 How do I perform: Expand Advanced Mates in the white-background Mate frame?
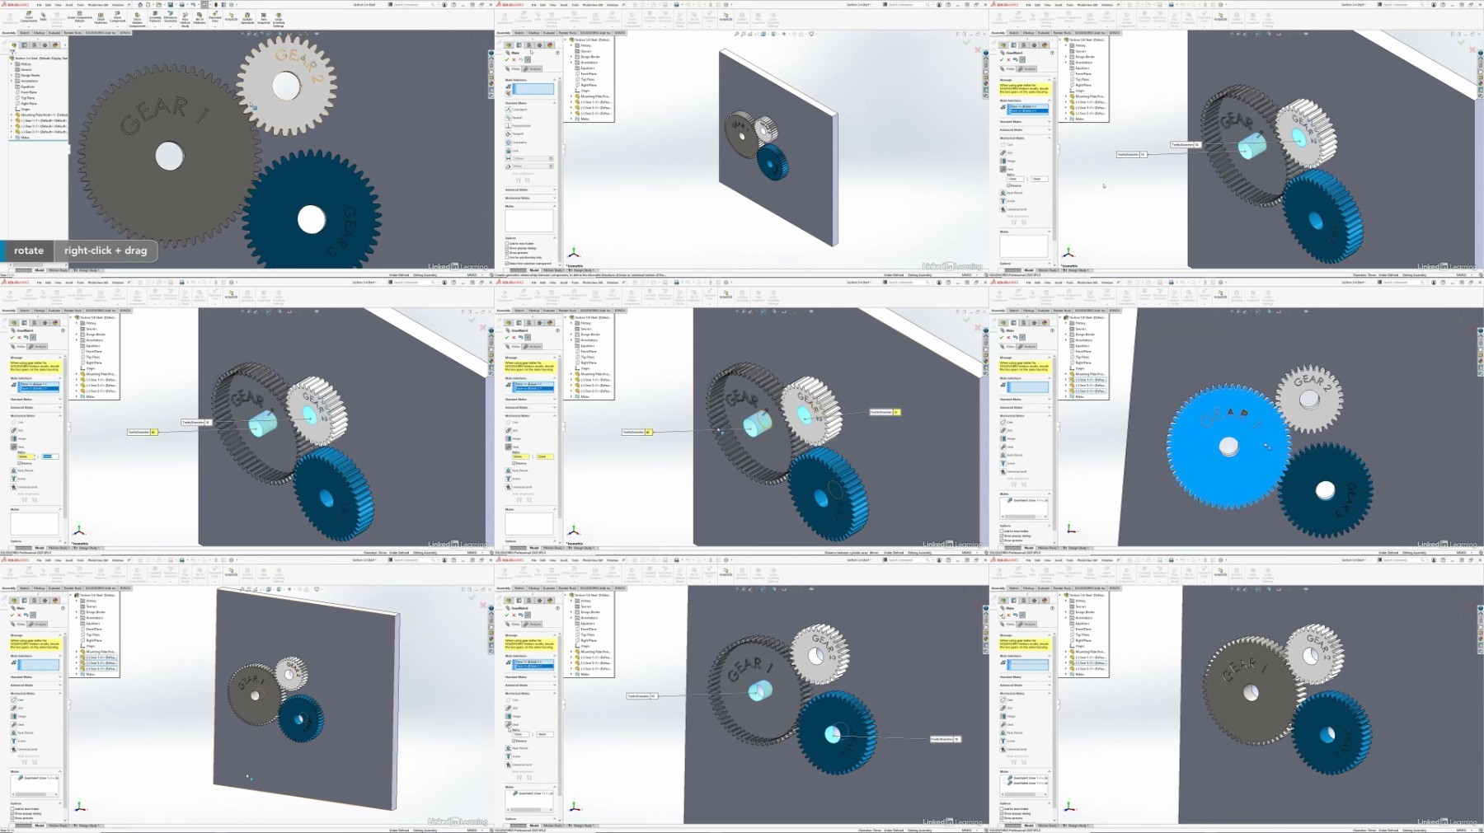[x=555, y=190]
